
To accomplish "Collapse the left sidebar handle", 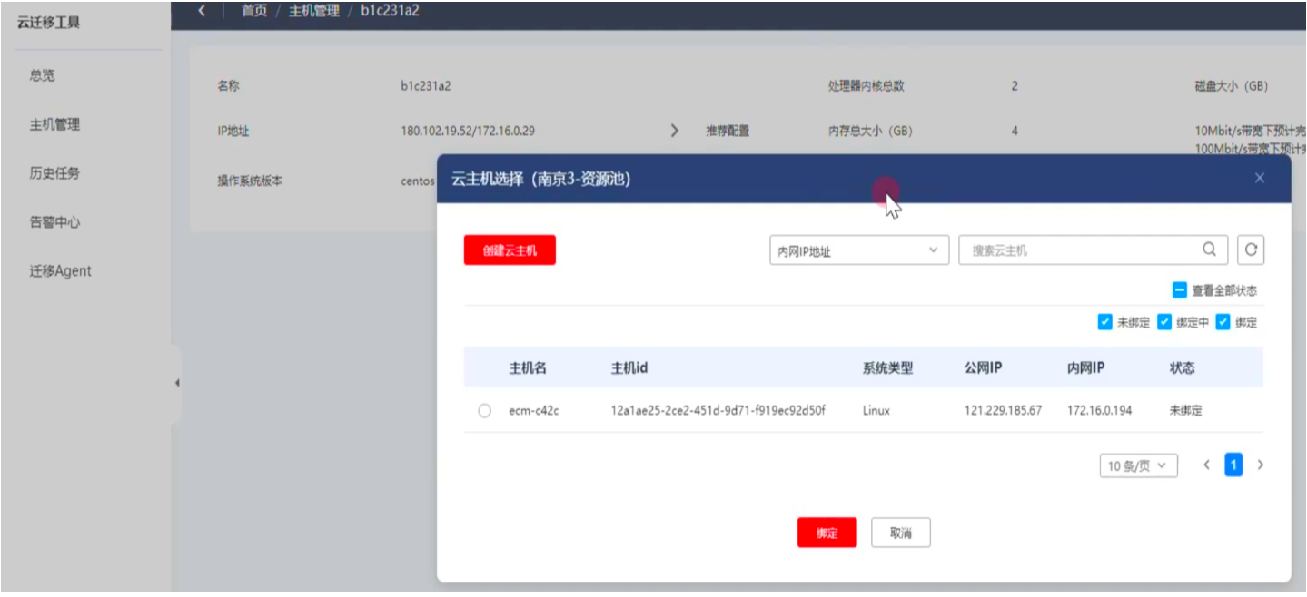I will coord(176,383).
